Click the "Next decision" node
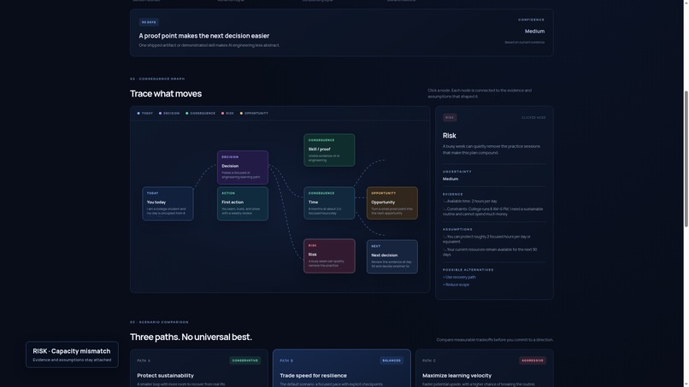689x387 pixels. 392,256
